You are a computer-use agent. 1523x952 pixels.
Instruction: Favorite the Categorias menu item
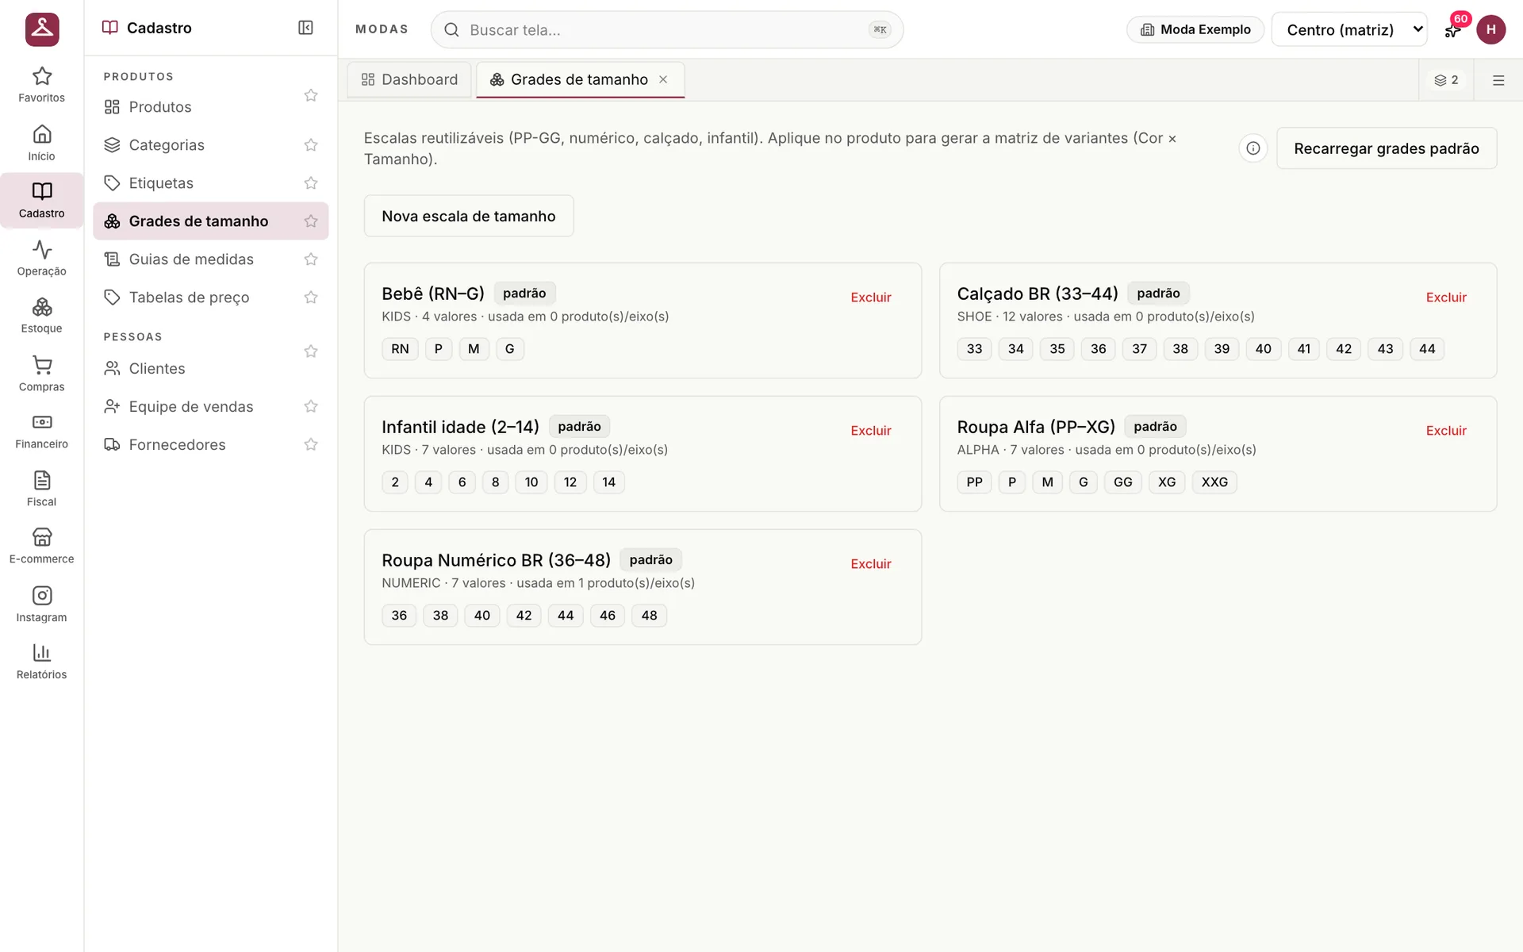point(311,145)
